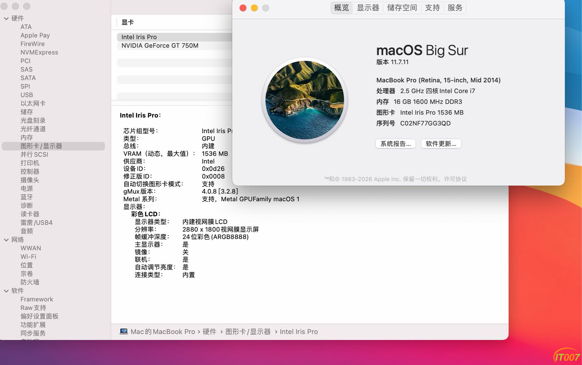The width and height of the screenshot is (582, 365).
Task: Select NVMExpress in the sidebar
Action: tap(39, 52)
